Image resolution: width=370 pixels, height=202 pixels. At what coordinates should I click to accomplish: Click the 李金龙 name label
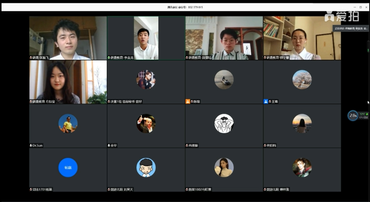click(x=123, y=58)
